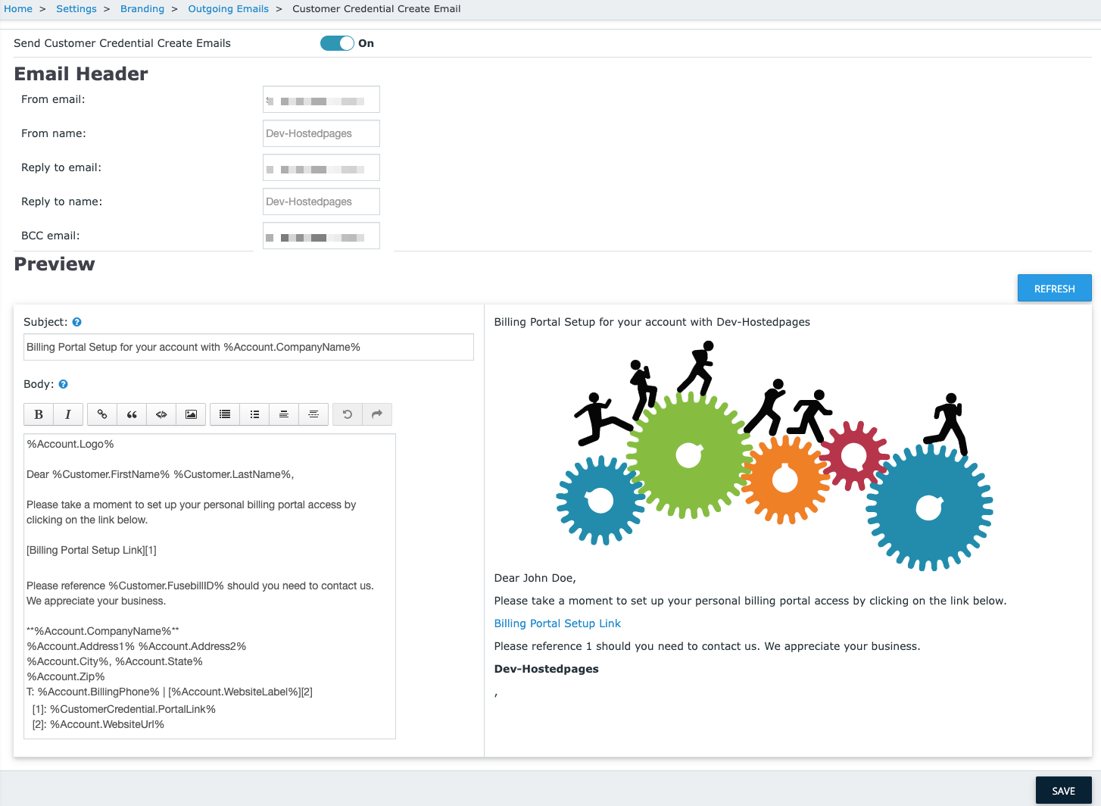The height and width of the screenshot is (806, 1101).
Task: Open the Body help tooltip icon
Action: pos(63,384)
